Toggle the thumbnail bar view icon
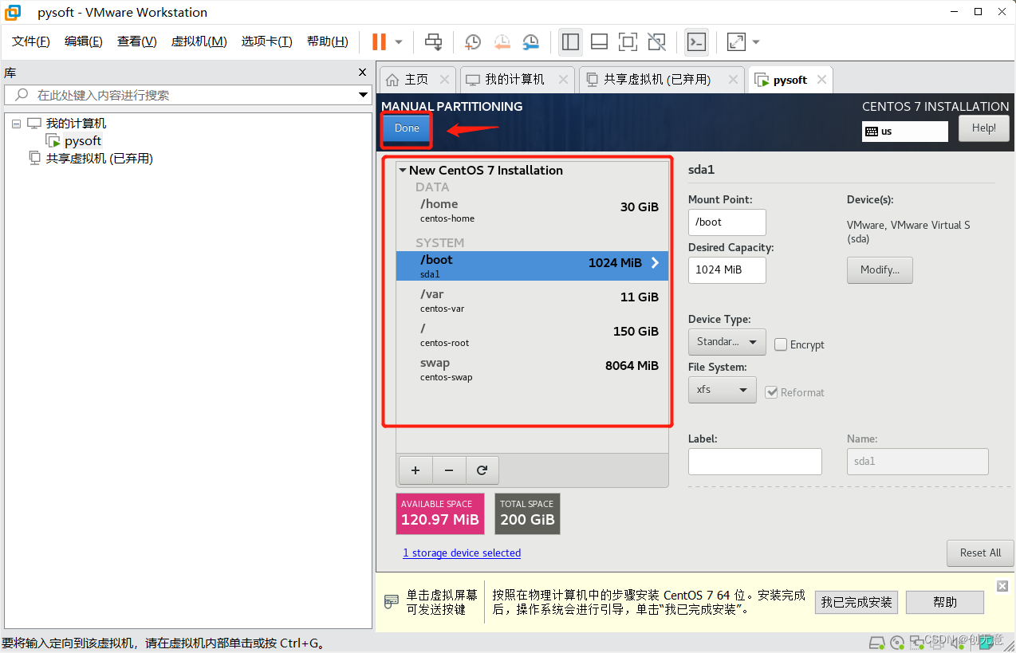Viewport: 1016px width, 653px height. pyautogui.click(x=599, y=41)
